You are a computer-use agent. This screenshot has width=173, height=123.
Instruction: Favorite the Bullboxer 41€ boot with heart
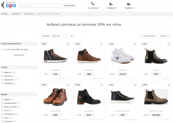click(x=68, y=44)
